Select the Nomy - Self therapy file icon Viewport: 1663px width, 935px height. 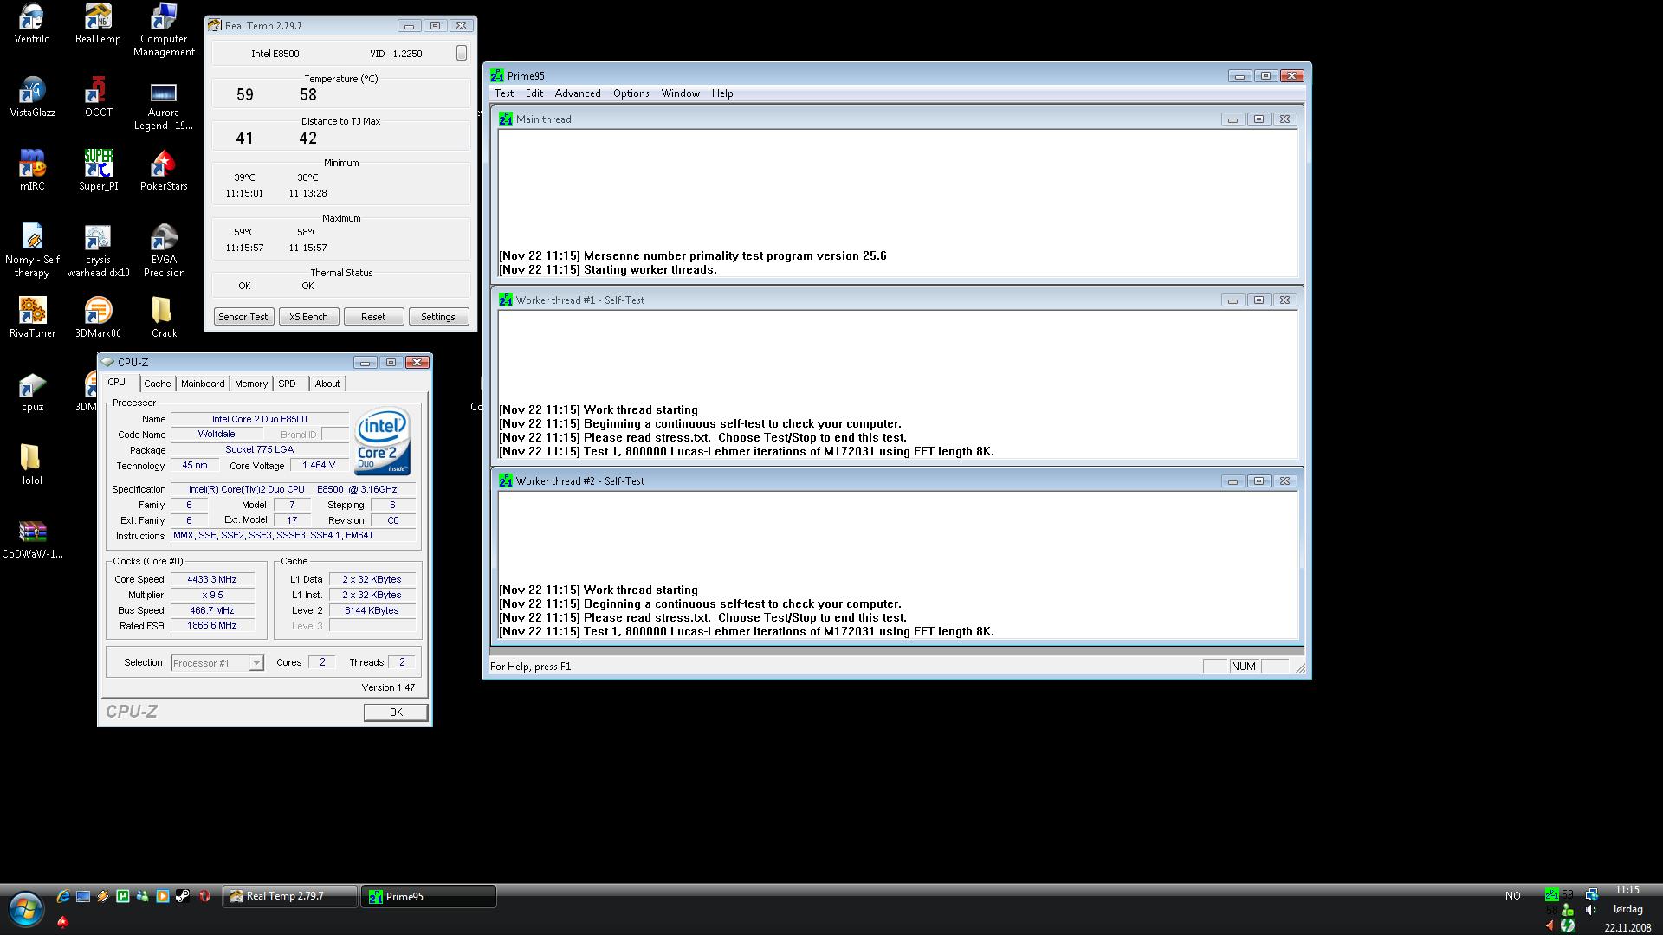(x=32, y=251)
